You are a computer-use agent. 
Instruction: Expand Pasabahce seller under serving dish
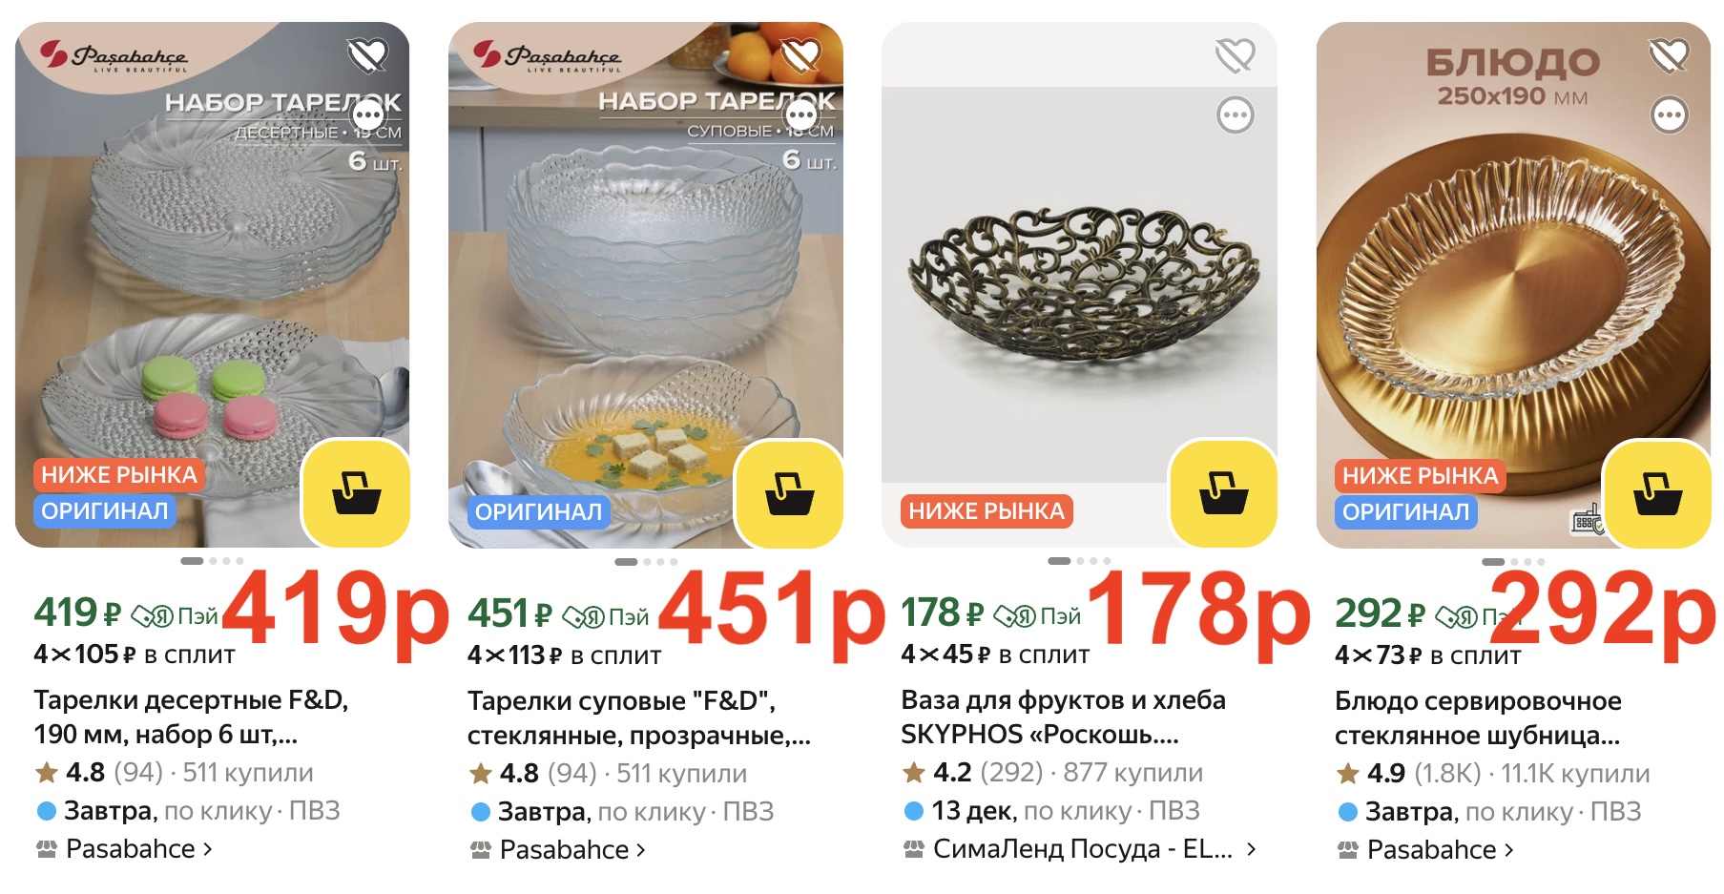[x=1425, y=849]
